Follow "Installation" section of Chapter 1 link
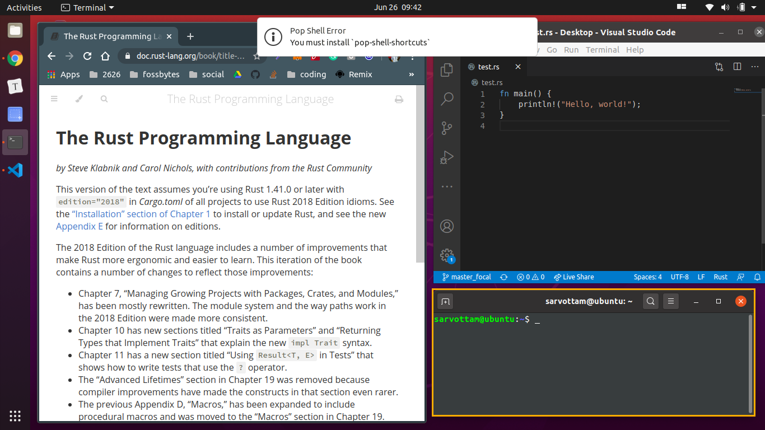The height and width of the screenshot is (430, 765). 141,214
